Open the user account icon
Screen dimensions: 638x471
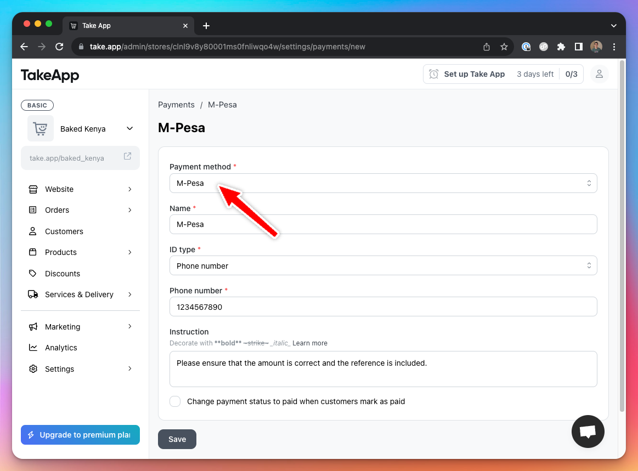(600, 74)
